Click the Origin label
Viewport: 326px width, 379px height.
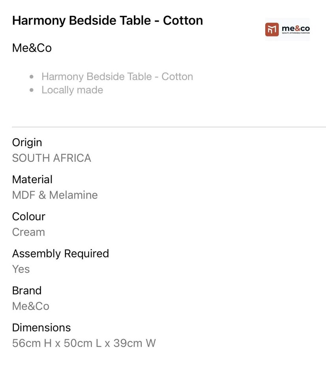pyautogui.click(x=27, y=143)
